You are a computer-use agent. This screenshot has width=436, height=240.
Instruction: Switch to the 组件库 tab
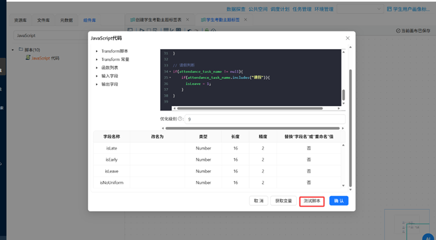tap(89, 20)
